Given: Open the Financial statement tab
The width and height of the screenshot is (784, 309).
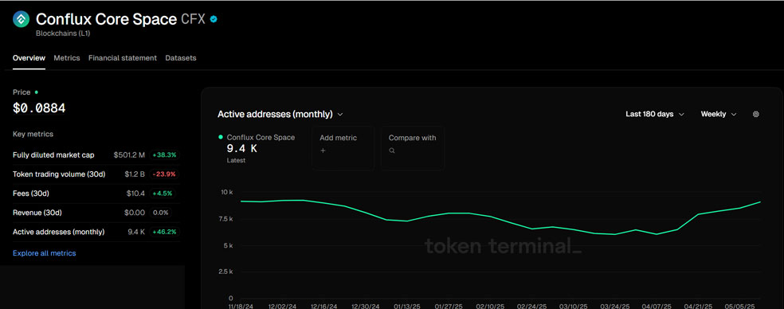Looking at the screenshot, I should tap(123, 58).
